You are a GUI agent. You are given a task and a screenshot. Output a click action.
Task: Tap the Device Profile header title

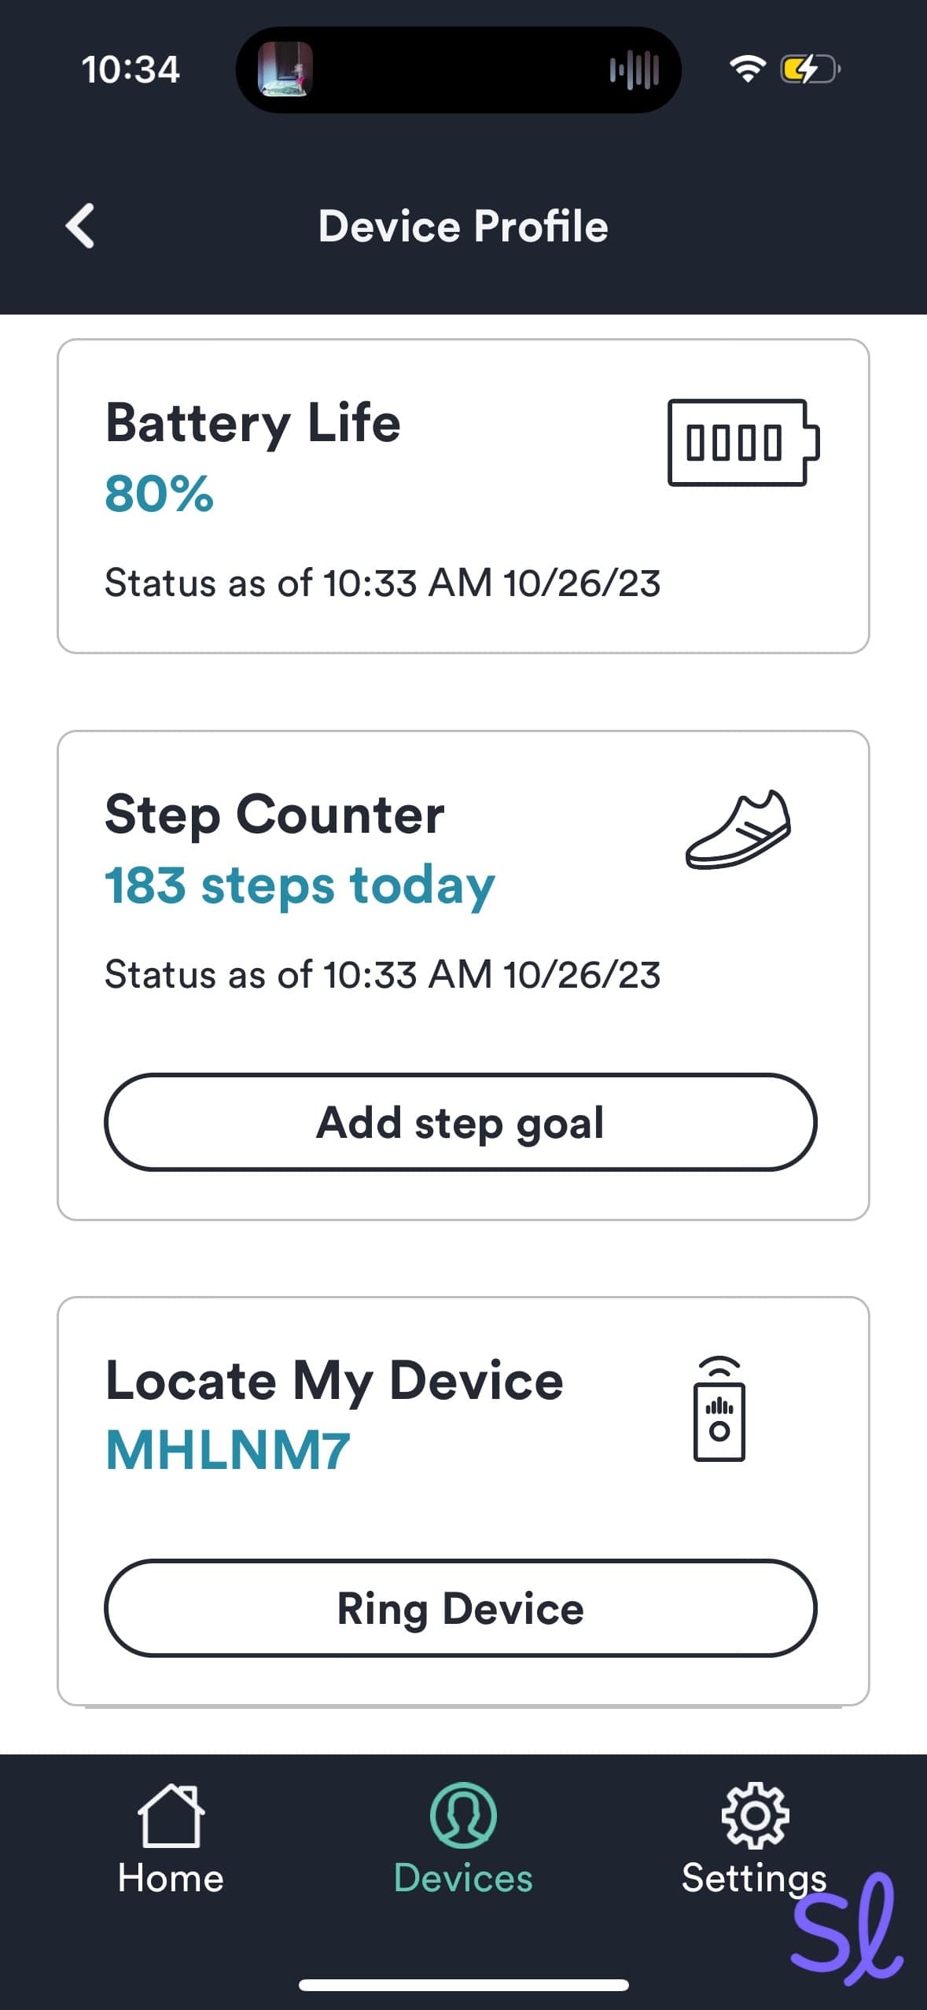click(x=463, y=226)
